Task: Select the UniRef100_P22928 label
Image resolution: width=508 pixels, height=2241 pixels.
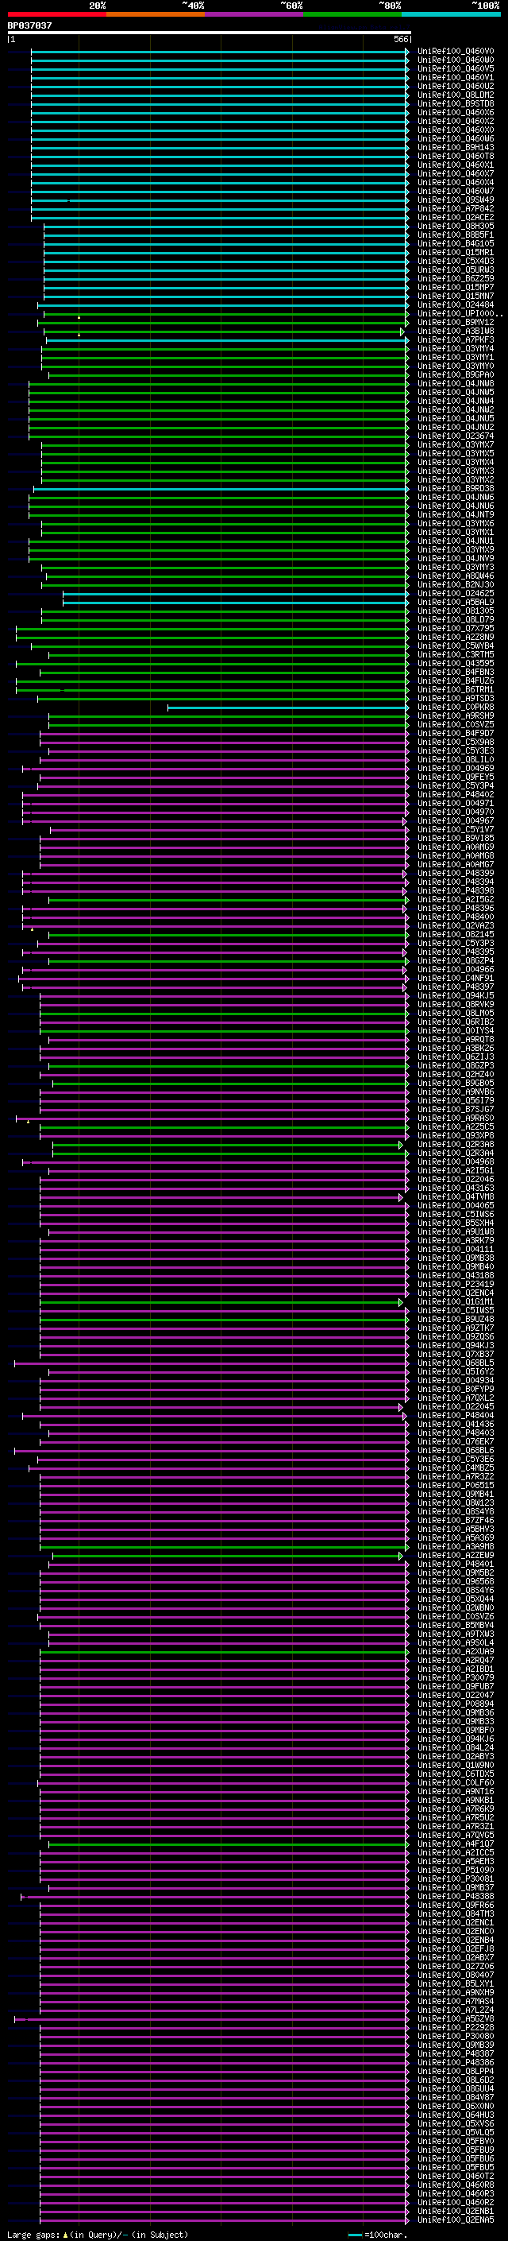Action: pos(456,2028)
